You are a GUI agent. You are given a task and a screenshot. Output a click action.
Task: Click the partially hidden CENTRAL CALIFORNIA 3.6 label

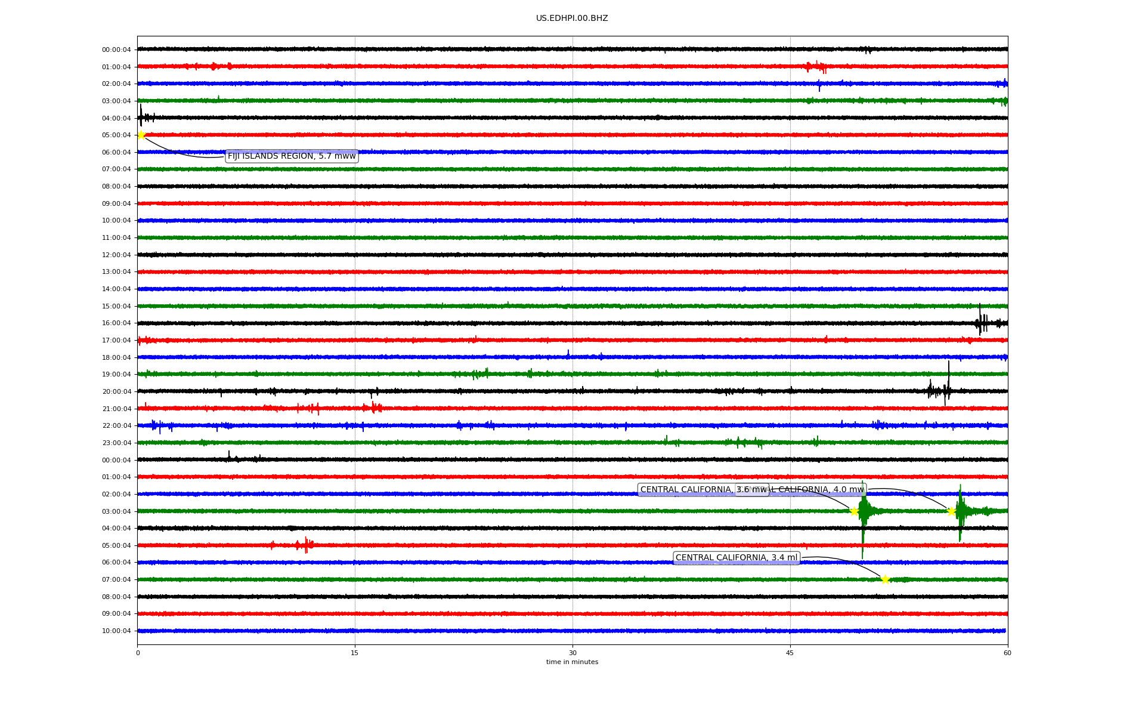click(x=686, y=490)
